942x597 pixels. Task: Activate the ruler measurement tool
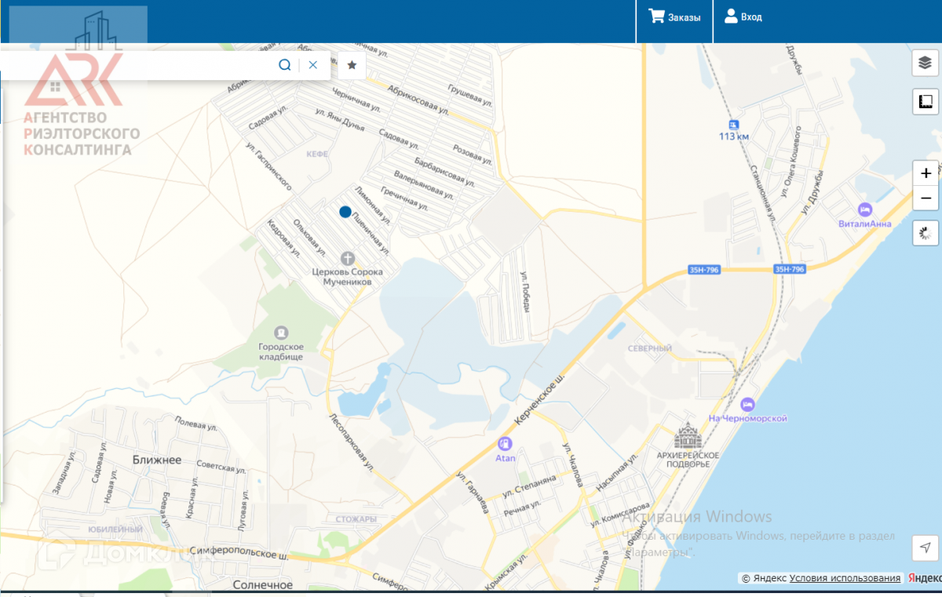925,102
